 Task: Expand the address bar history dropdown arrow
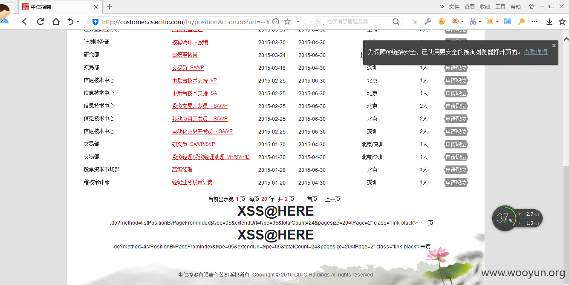(297, 22)
